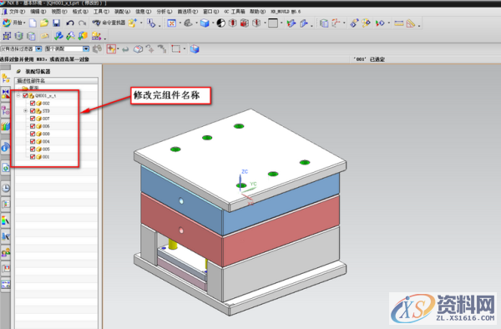Open the entire assembly scope dropdown
Image resolution: width=501 pixels, height=329 pixels.
86,49
